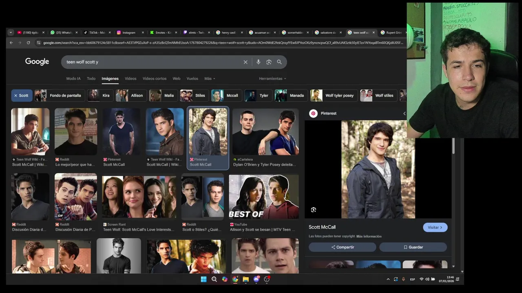Select the Mccall filter chip
Viewport: 522px width, 293px height.
227,96
